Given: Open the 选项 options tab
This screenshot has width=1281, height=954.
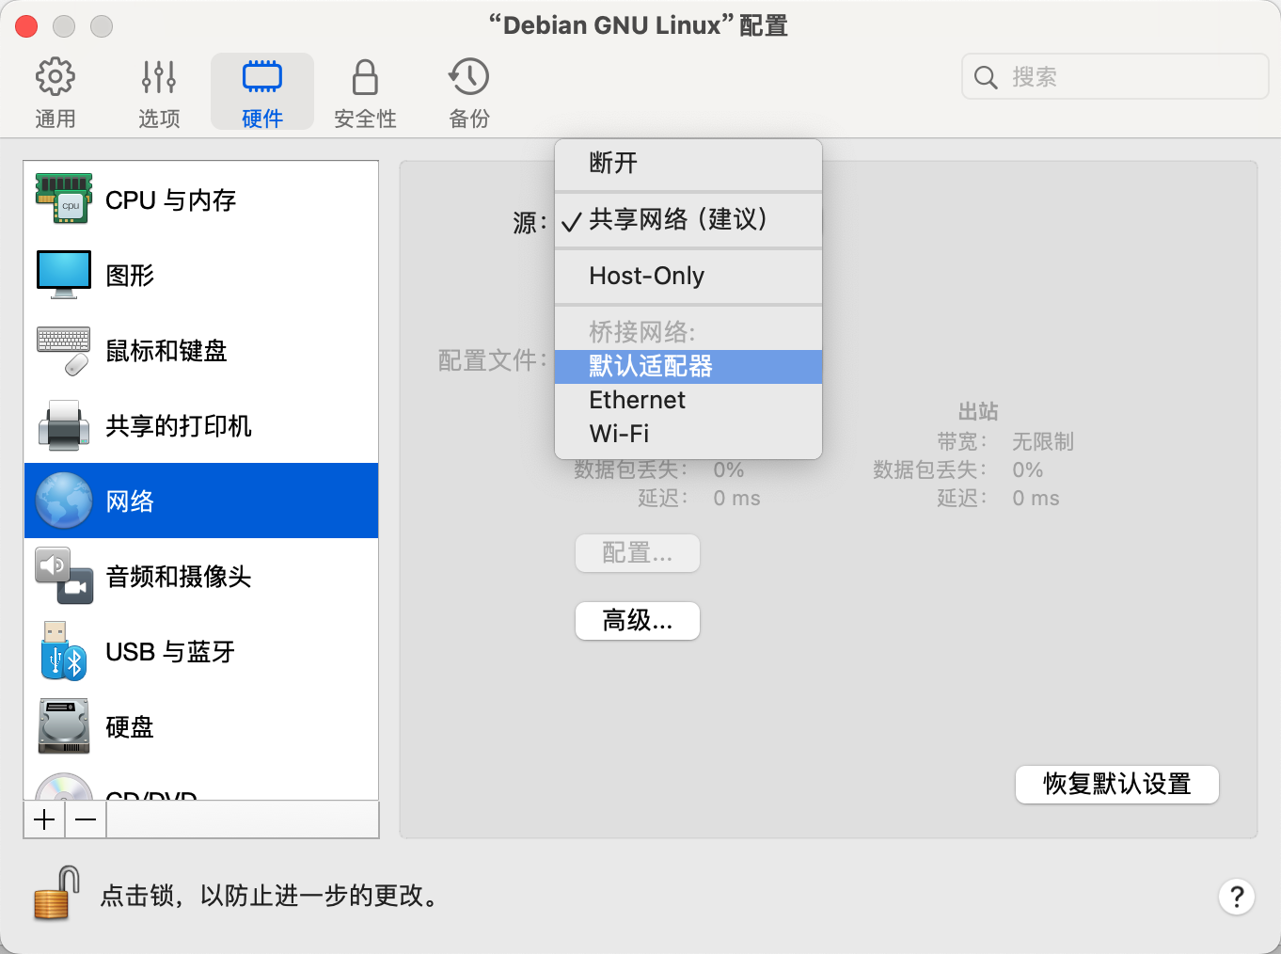Looking at the screenshot, I should pos(159,92).
